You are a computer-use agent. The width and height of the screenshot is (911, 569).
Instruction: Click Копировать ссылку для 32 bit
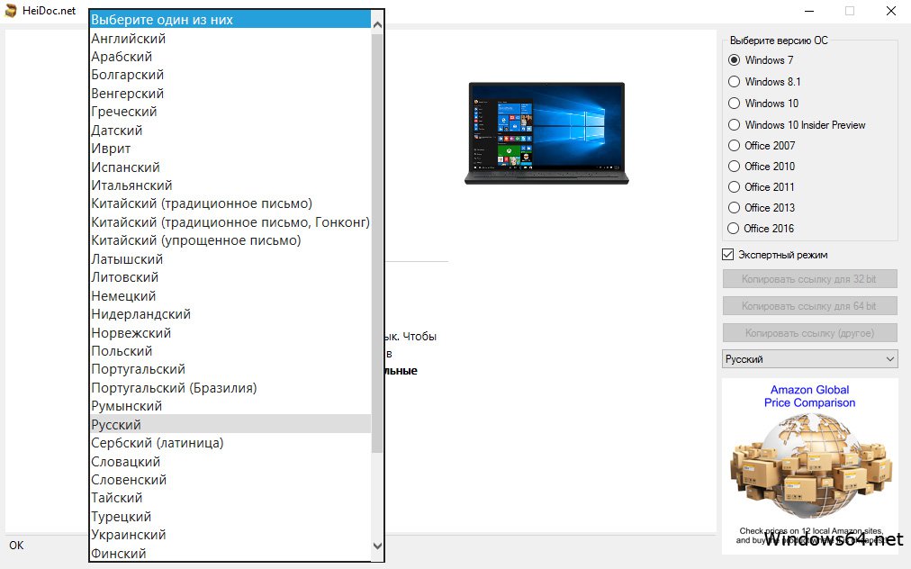808,278
